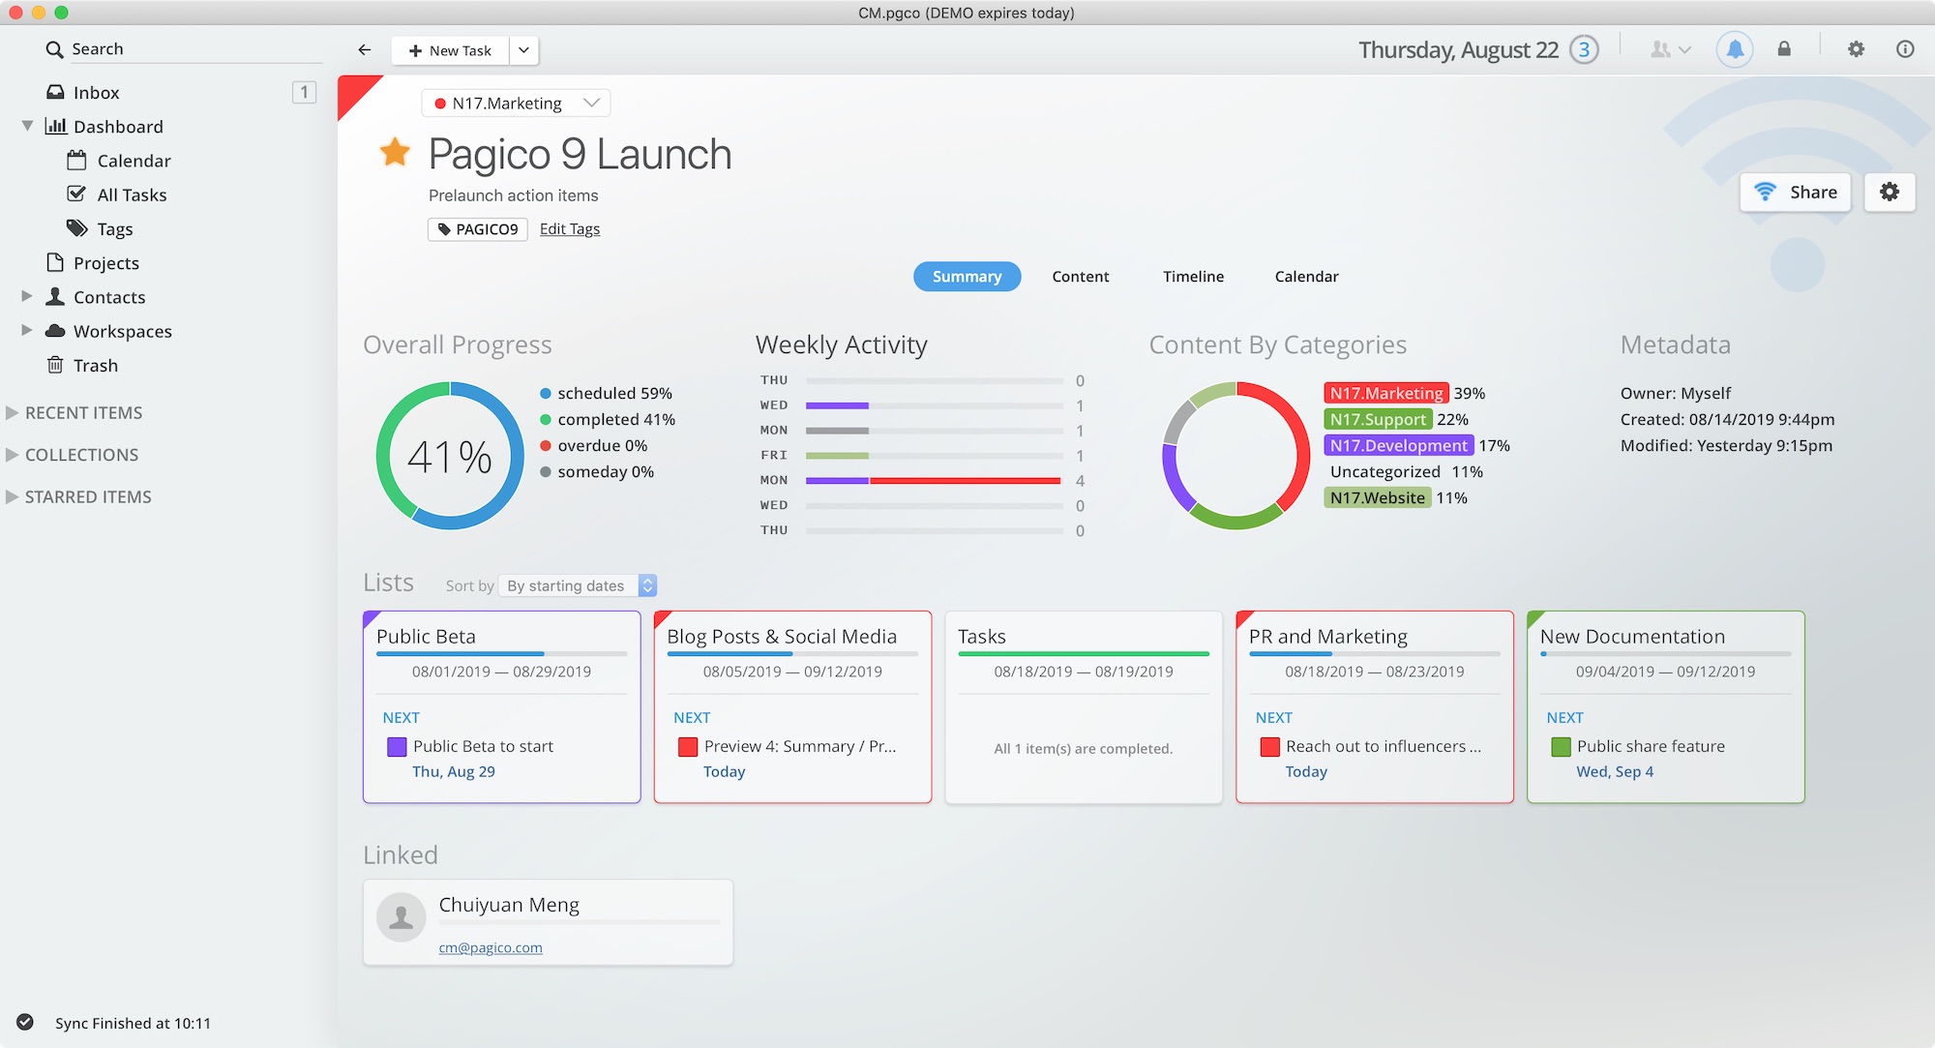Open the Workspaces cloud icon

coord(55,331)
